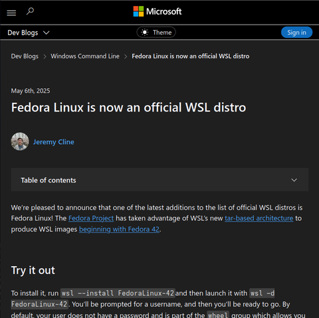
Task: Expand the Table of contents chevron
Action: tap(294, 180)
